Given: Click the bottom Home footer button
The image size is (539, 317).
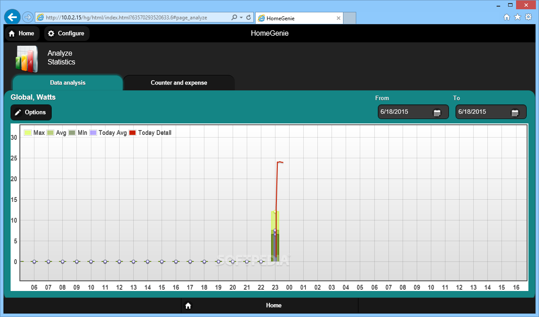Looking at the screenshot, I should point(269,306).
